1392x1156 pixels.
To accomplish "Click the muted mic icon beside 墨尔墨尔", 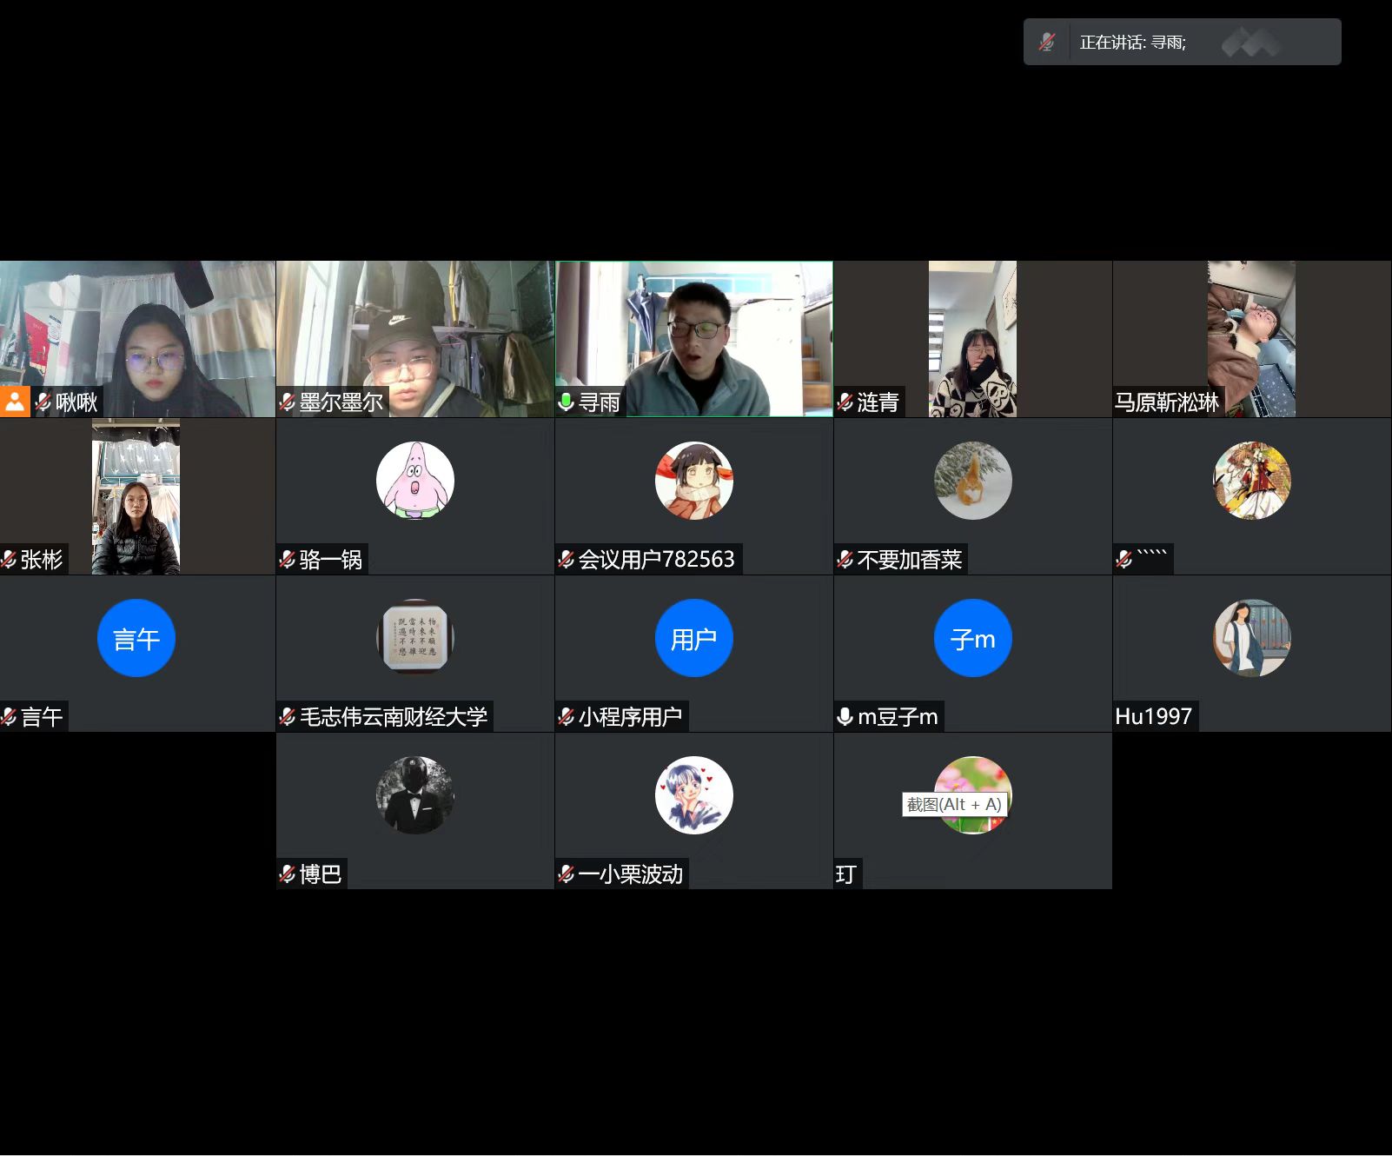I will [x=287, y=402].
